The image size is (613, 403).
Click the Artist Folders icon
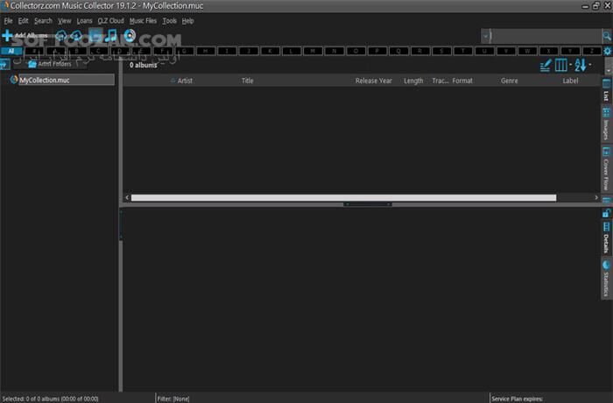32,64
